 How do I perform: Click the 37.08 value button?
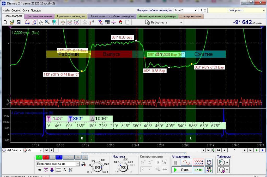pyautogui.click(x=198, y=170)
